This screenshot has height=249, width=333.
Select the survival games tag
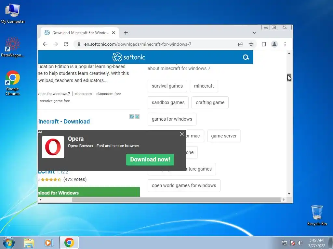(167, 86)
